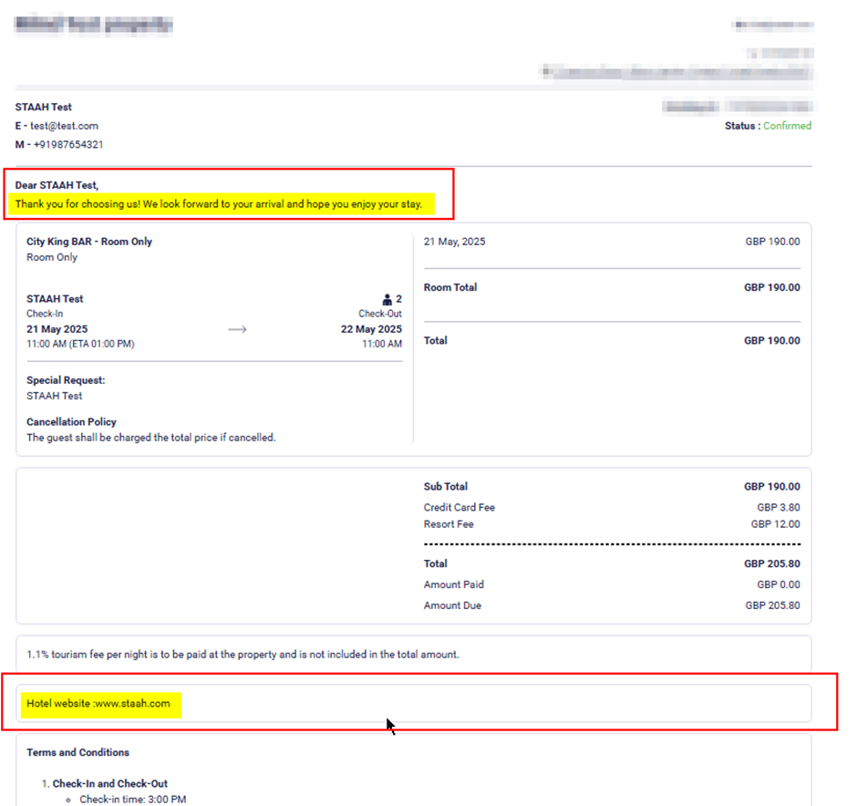Click the Credit Card Fee amount GBP 3.80

click(778, 507)
